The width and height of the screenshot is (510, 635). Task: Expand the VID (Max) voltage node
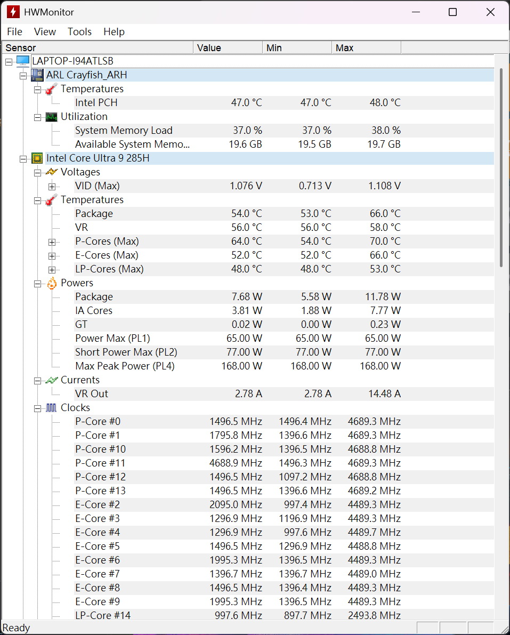tap(52, 187)
